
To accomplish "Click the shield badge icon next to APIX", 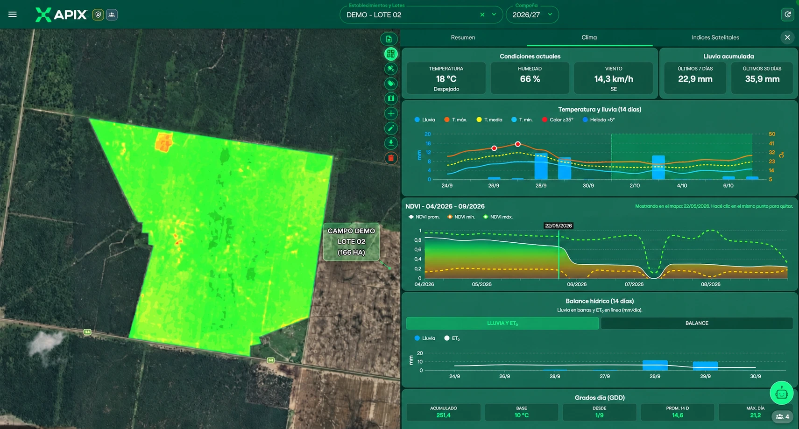I will pyautogui.click(x=98, y=14).
